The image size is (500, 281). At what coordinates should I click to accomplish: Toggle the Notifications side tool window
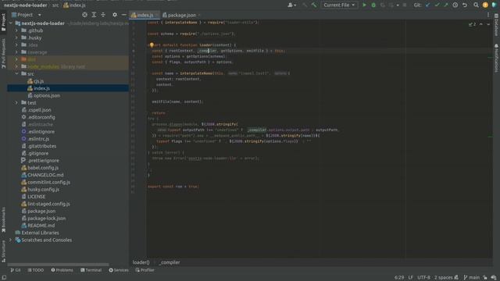coord(496,59)
